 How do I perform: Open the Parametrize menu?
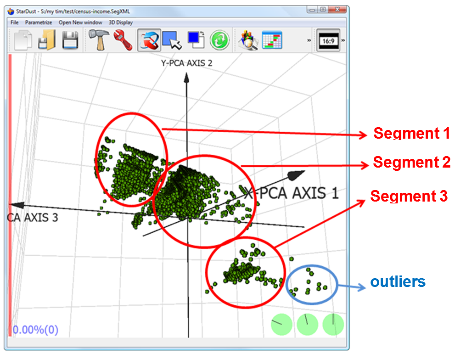[x=38, y=22]
